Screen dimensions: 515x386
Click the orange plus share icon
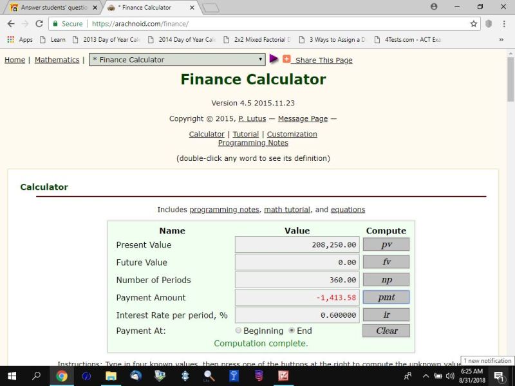coord(286,59)
